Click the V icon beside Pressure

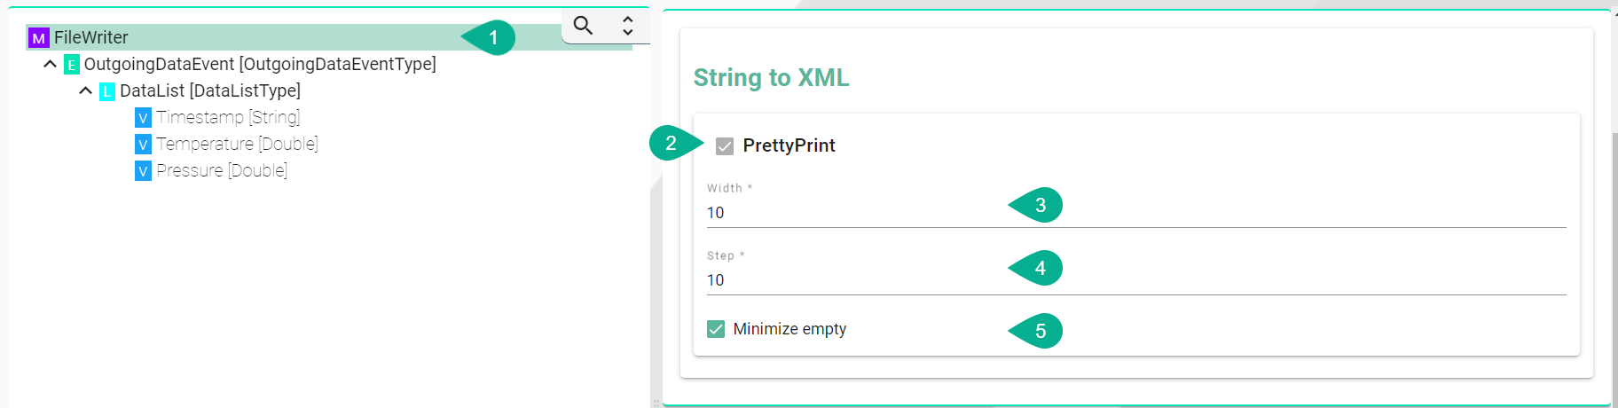[143, 171]
